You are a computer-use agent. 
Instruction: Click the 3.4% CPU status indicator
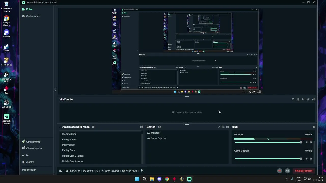[x=73, y=171]
